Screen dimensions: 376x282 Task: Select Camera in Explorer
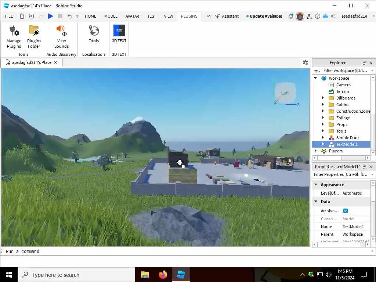point(343,85)
